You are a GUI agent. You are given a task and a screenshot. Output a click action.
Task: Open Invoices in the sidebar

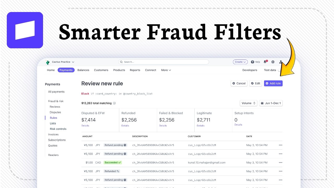point(53,134)
